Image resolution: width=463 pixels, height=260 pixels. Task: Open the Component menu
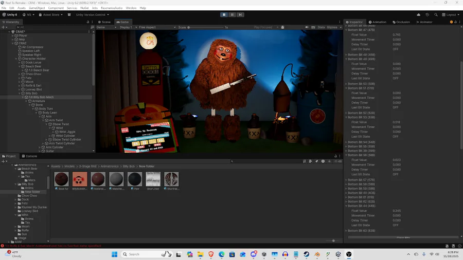[56, 8]
